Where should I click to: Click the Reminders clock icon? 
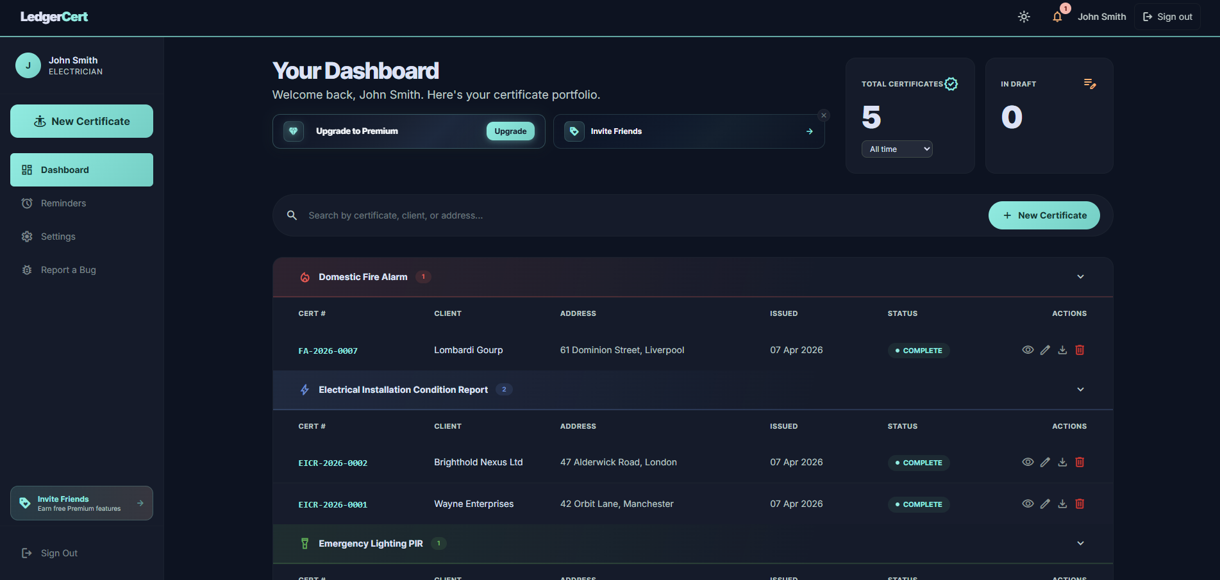(x=27, y=203)
